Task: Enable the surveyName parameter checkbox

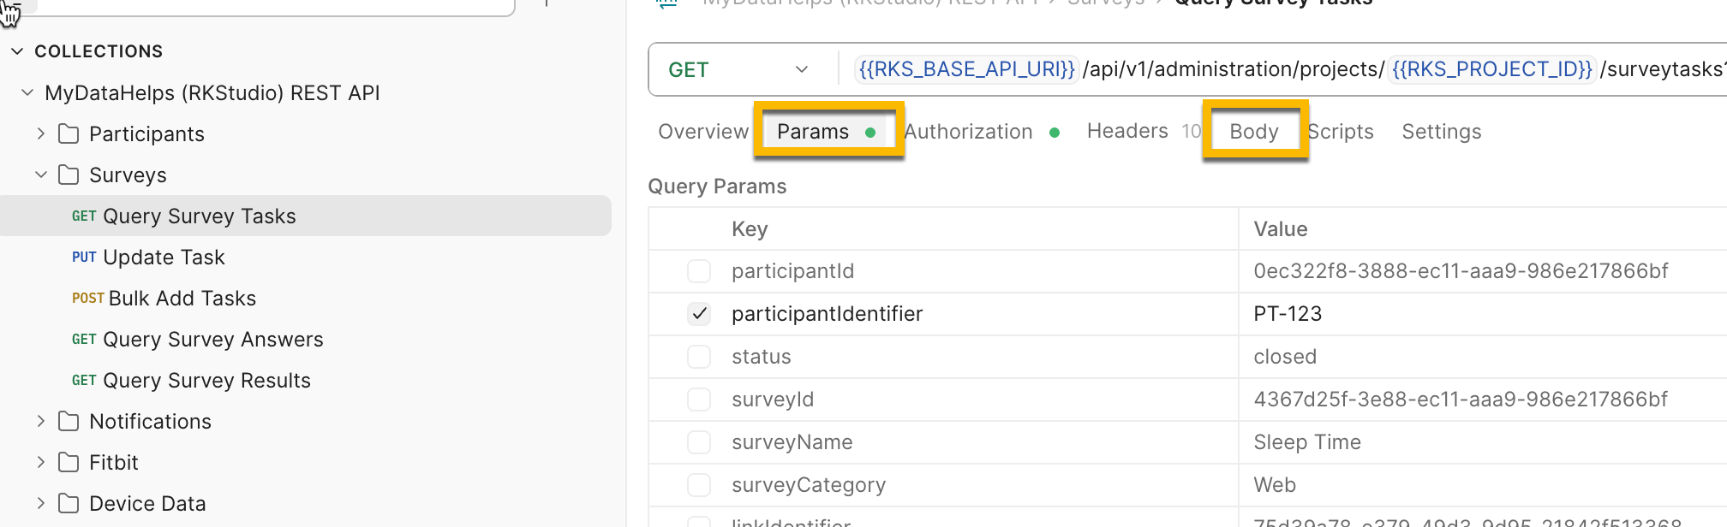Action: point(699,442)
